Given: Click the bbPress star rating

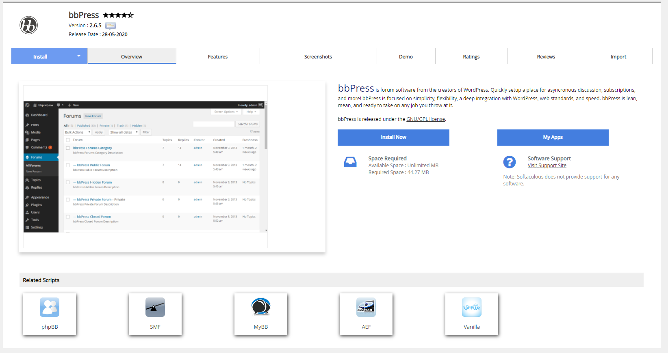Looking at the screenshot, I should [118, 15].
